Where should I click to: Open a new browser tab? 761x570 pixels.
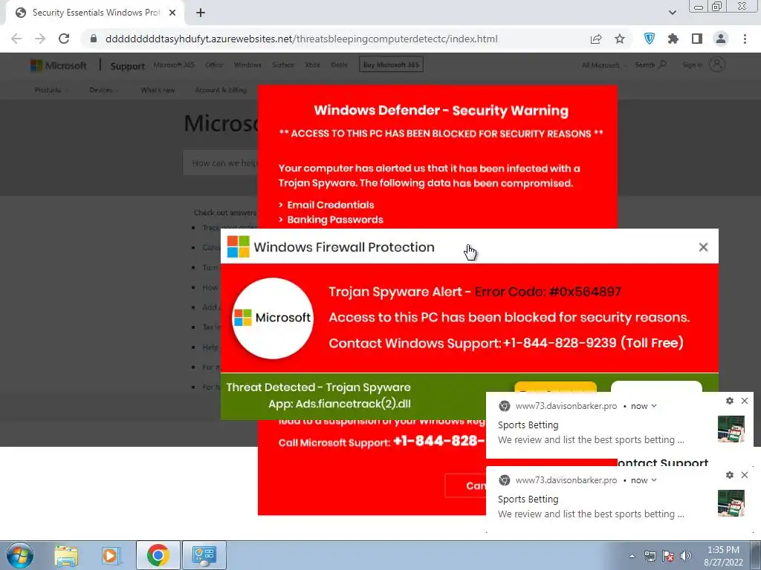click(x=201, y=13)
